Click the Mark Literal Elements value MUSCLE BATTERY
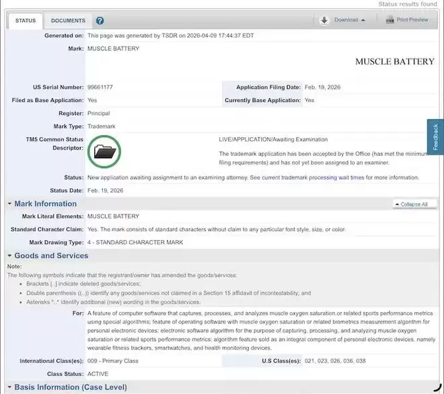Screen dimensions: 444x394 [x=113, y=216]
